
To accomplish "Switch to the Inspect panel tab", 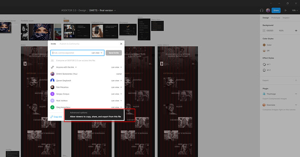I will point(286,18).
